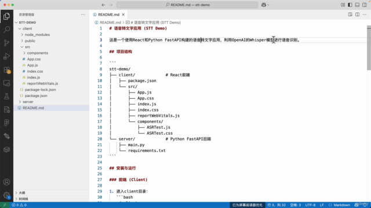The width and height of the screenshot is (371, 208).
Task: Open index.css in the explorer
Action: [35, 71]
